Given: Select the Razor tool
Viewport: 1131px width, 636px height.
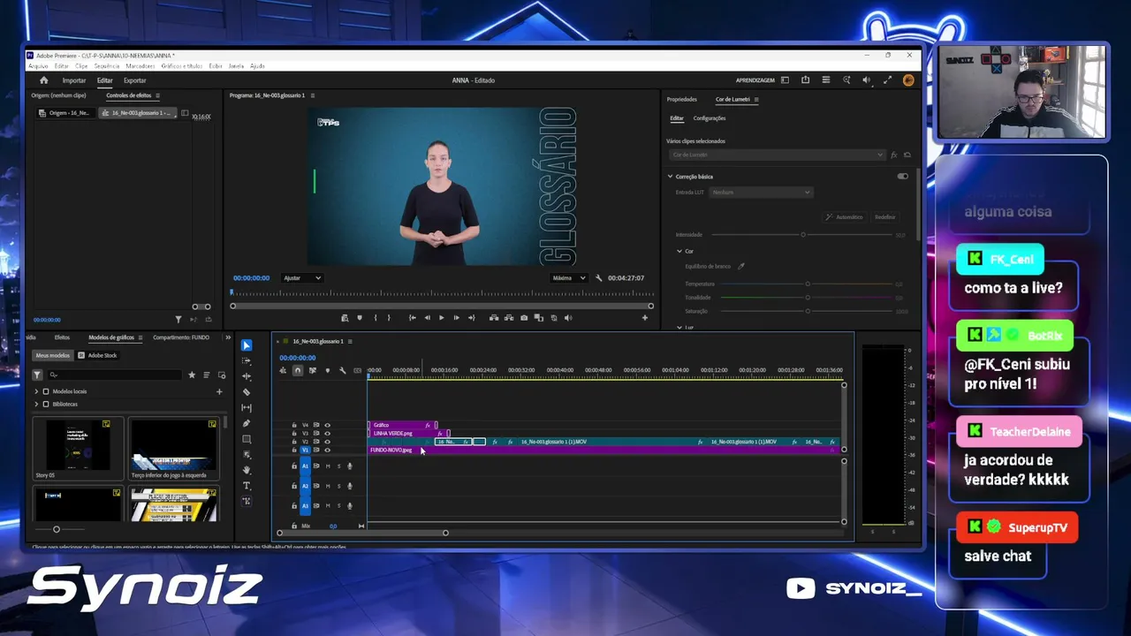Looking at the screenshot, I should [x=247, y=392].
